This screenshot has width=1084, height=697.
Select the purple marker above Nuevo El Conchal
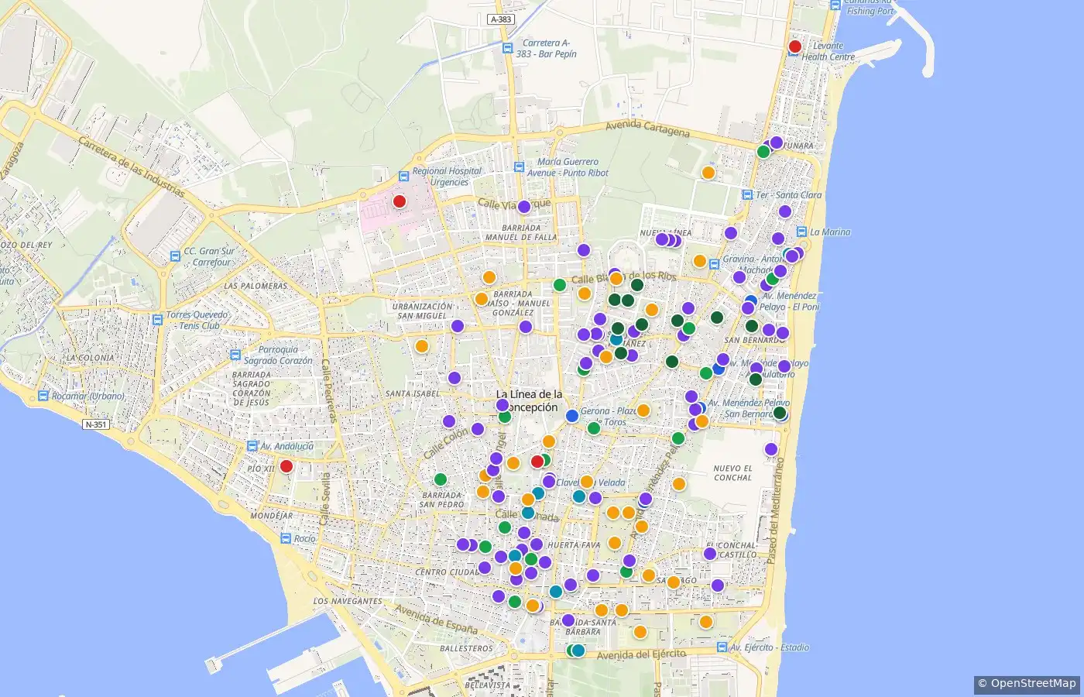[x=771, y=449]
